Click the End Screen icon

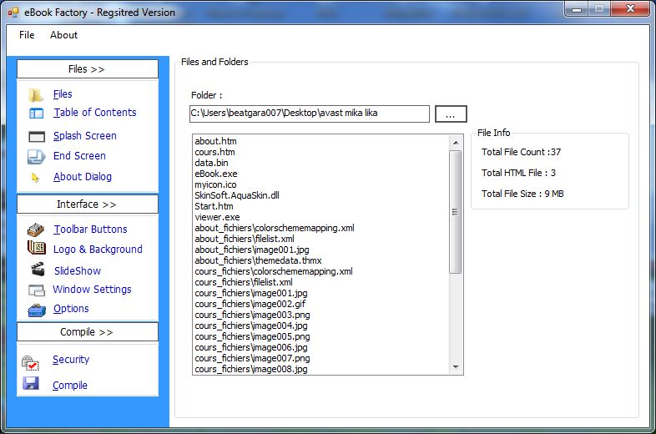[37, 157]
